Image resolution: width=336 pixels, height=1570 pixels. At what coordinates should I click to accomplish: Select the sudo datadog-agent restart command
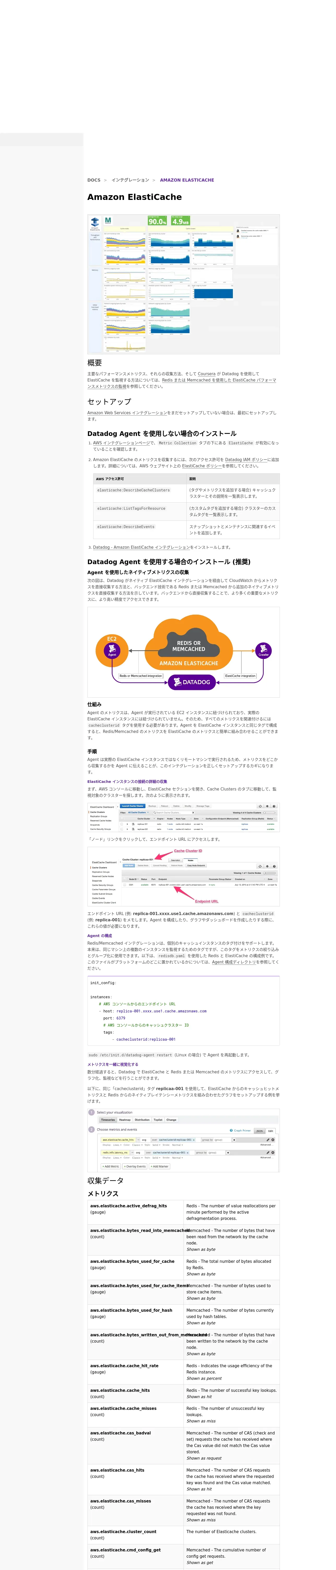coord(130,1055)
